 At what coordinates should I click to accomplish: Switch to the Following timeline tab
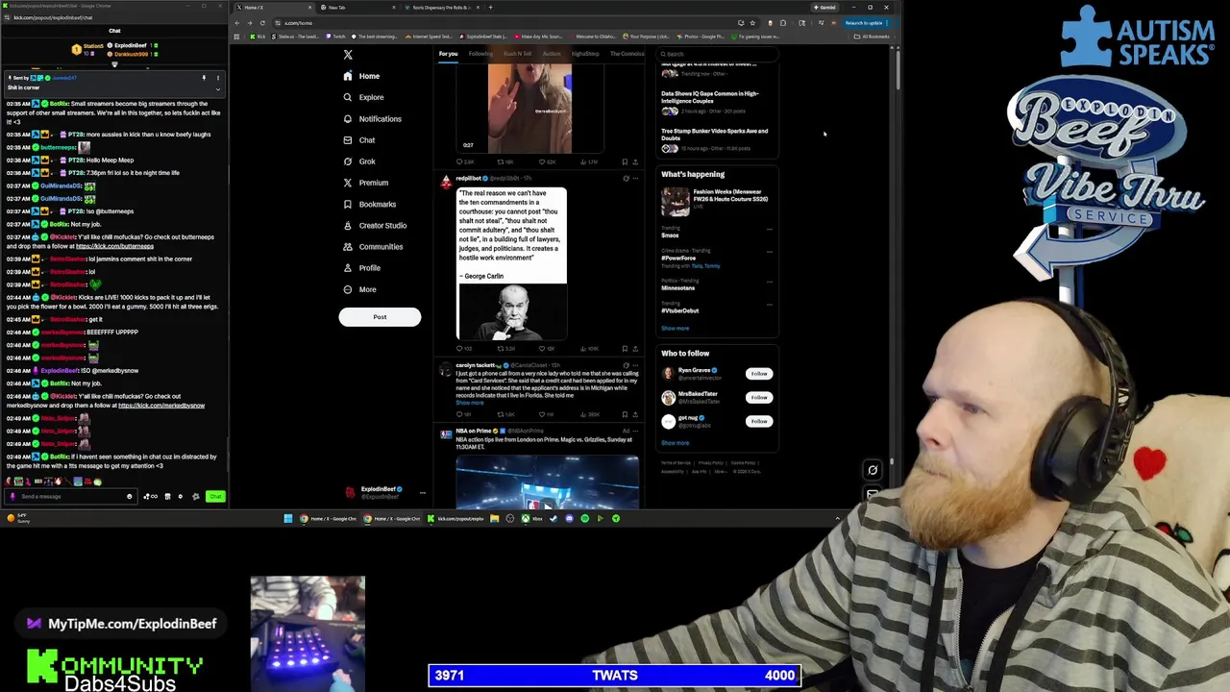(x=480, y=54)
